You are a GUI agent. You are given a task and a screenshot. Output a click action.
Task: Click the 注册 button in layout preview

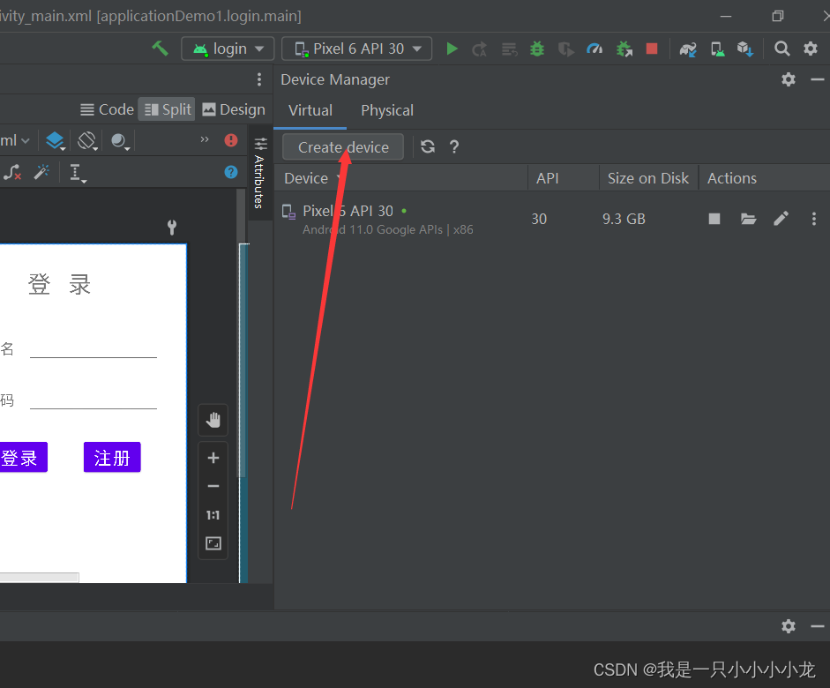click(x=112, y=457)
